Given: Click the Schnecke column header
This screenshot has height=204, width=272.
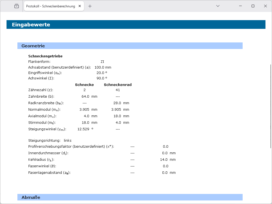Looking at the screenshot, I should point(84,85).
